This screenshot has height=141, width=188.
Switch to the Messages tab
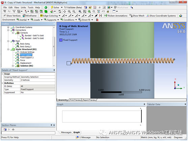click(x=66, y=132)
